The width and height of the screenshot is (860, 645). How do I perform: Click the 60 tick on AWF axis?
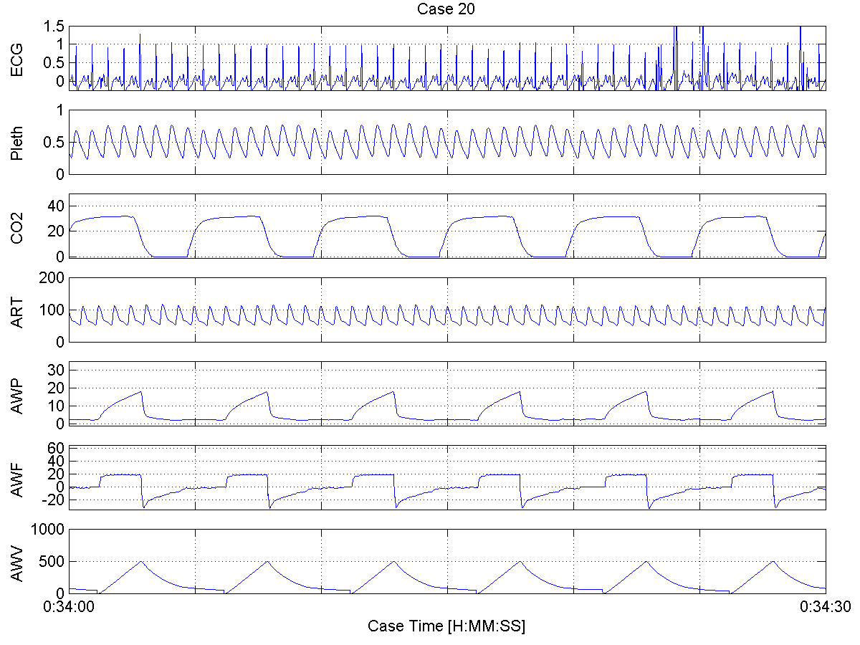(57, 448)
